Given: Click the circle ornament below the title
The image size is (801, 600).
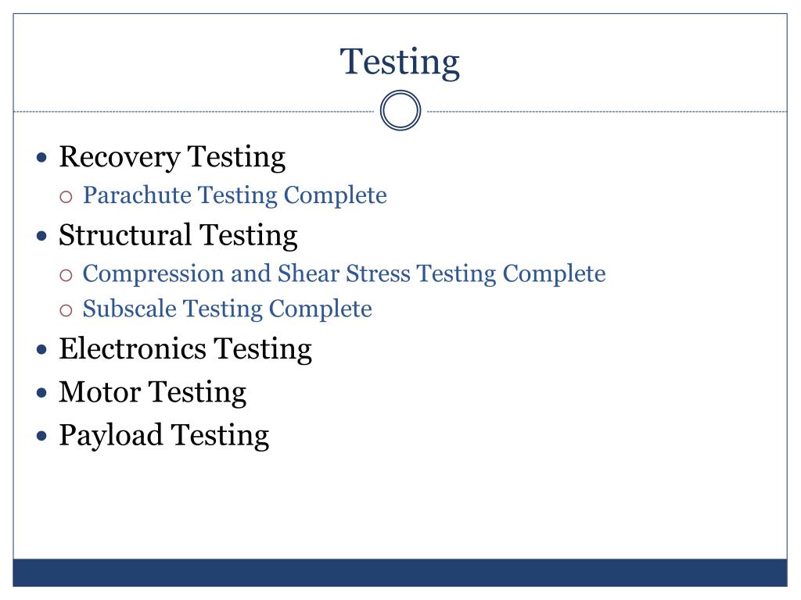Looking at the screenshot, I should (400, 111).
